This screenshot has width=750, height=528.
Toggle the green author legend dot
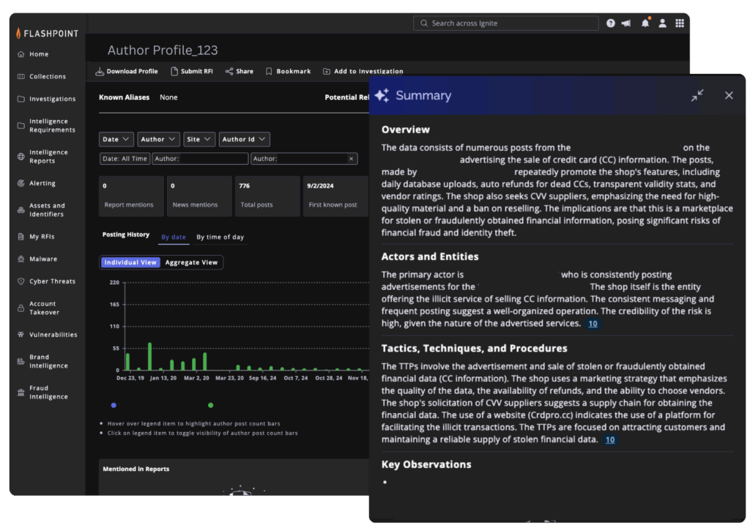click(x=211, y=405)
